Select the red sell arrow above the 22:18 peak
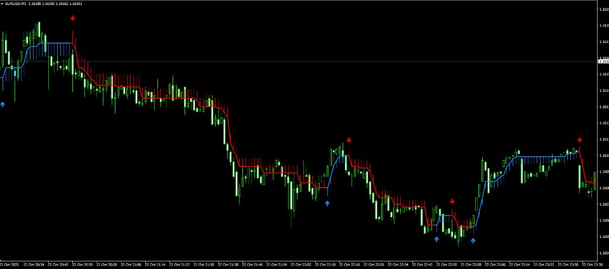The height and width of the screenshot is (269, 609). (x=349, y=140)
